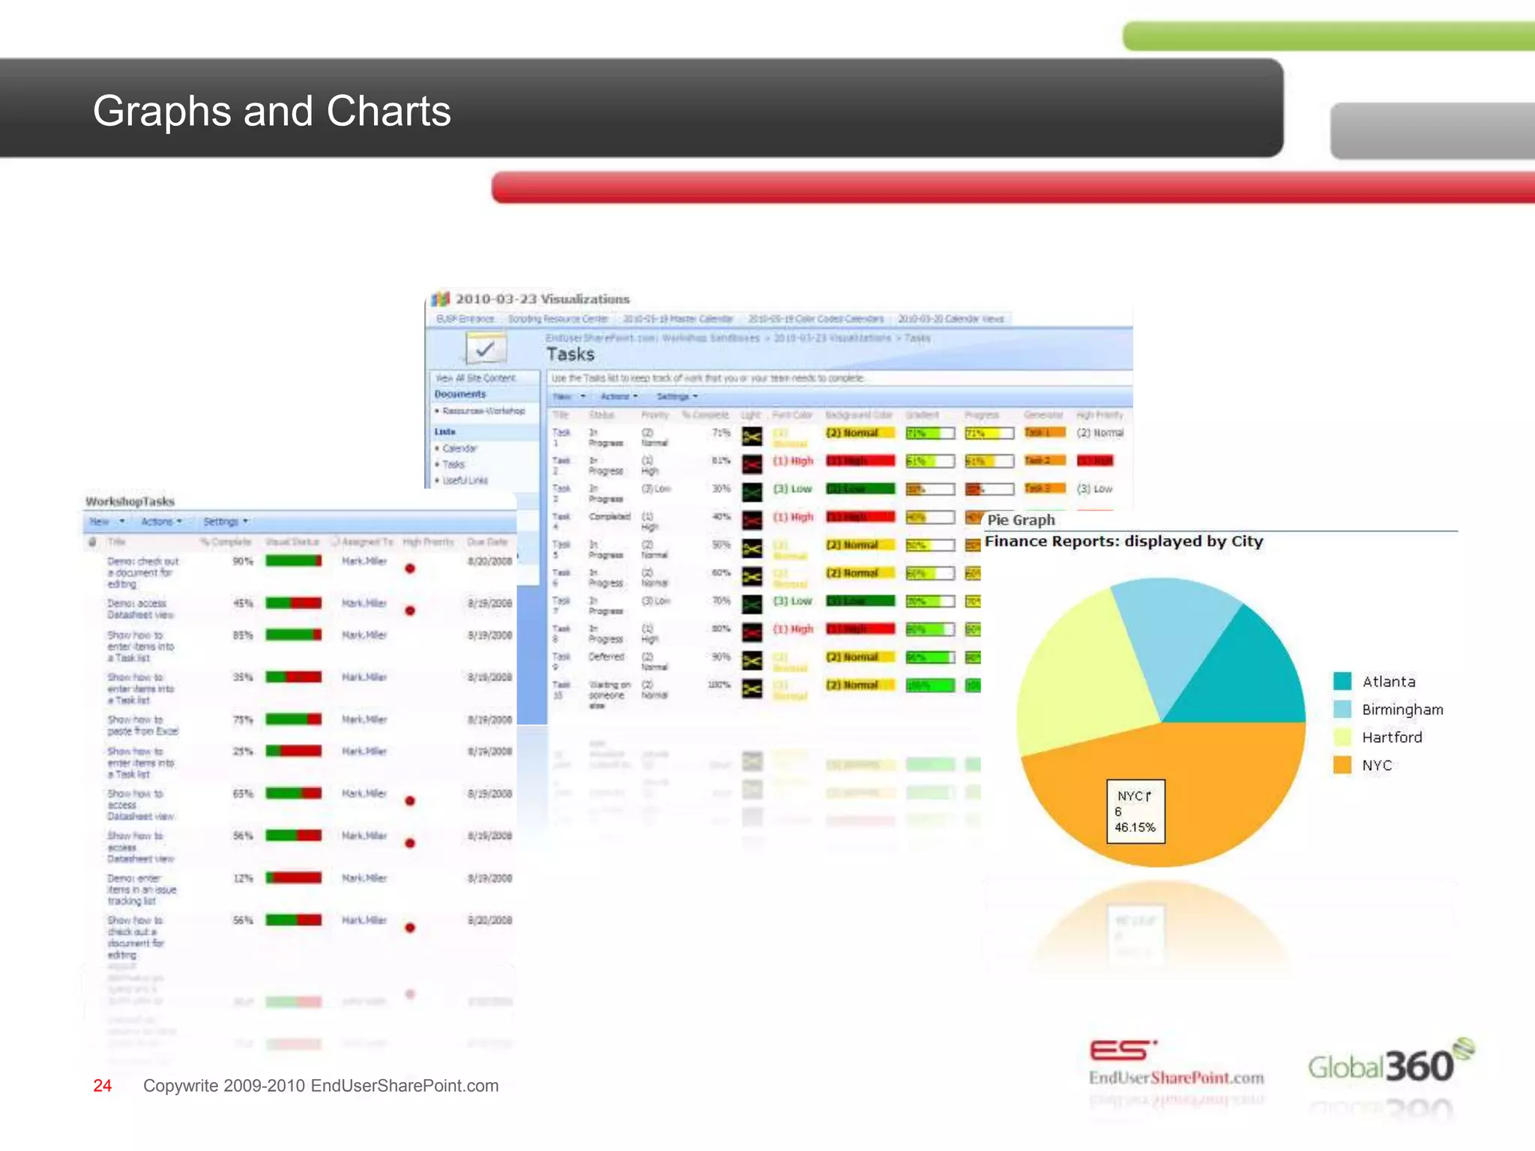The image size is (1535, 1151).
Task: Click the 61% Progress bar for Task 2
Action: (989, 462)
